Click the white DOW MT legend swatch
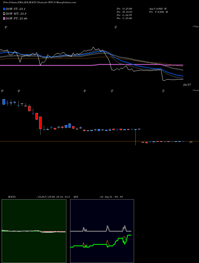Image resolution: width=199 pixels, height=263 pixels. [4, 14]
